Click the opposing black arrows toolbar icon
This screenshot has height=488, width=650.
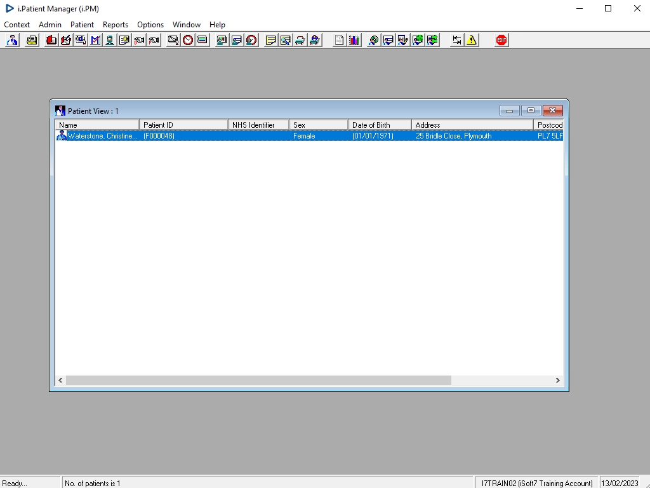pos(457,40)
